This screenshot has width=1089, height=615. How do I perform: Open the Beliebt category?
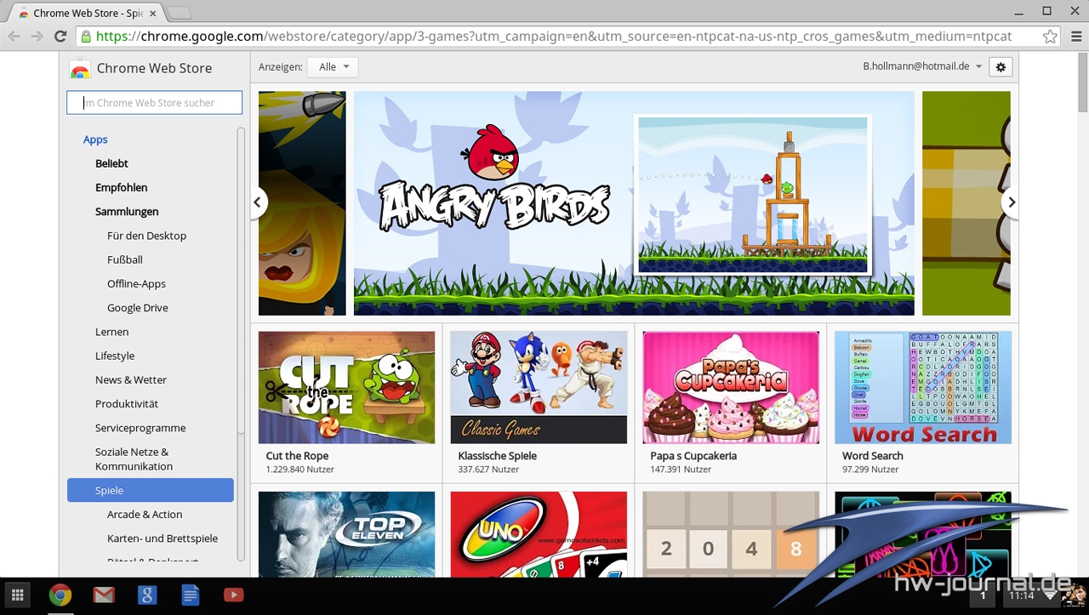[x=111, y=163]
